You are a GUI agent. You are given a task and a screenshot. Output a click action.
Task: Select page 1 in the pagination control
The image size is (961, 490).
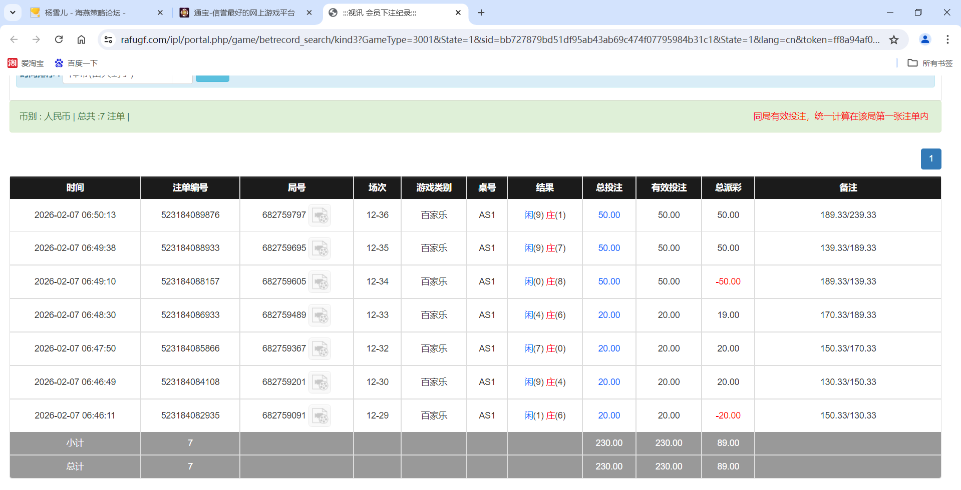pos(930,159)
